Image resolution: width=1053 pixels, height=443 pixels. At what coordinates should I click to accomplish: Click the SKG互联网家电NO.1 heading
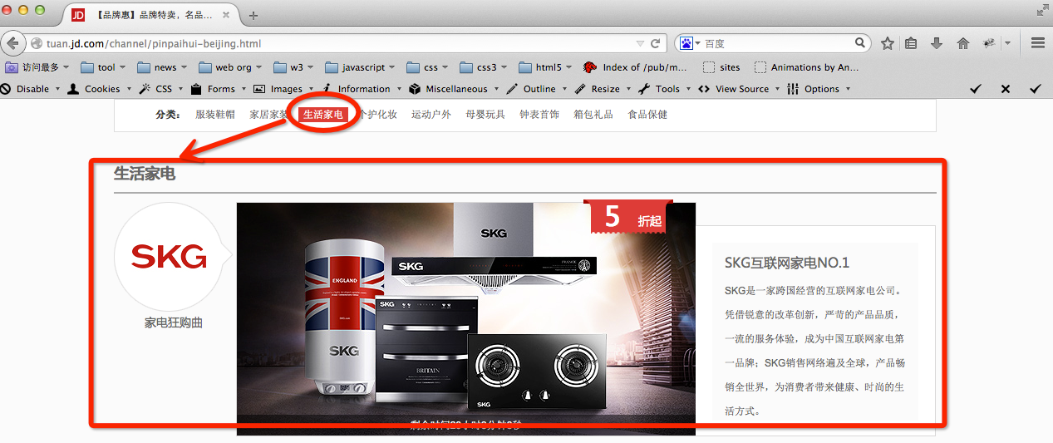pos(787,263)
